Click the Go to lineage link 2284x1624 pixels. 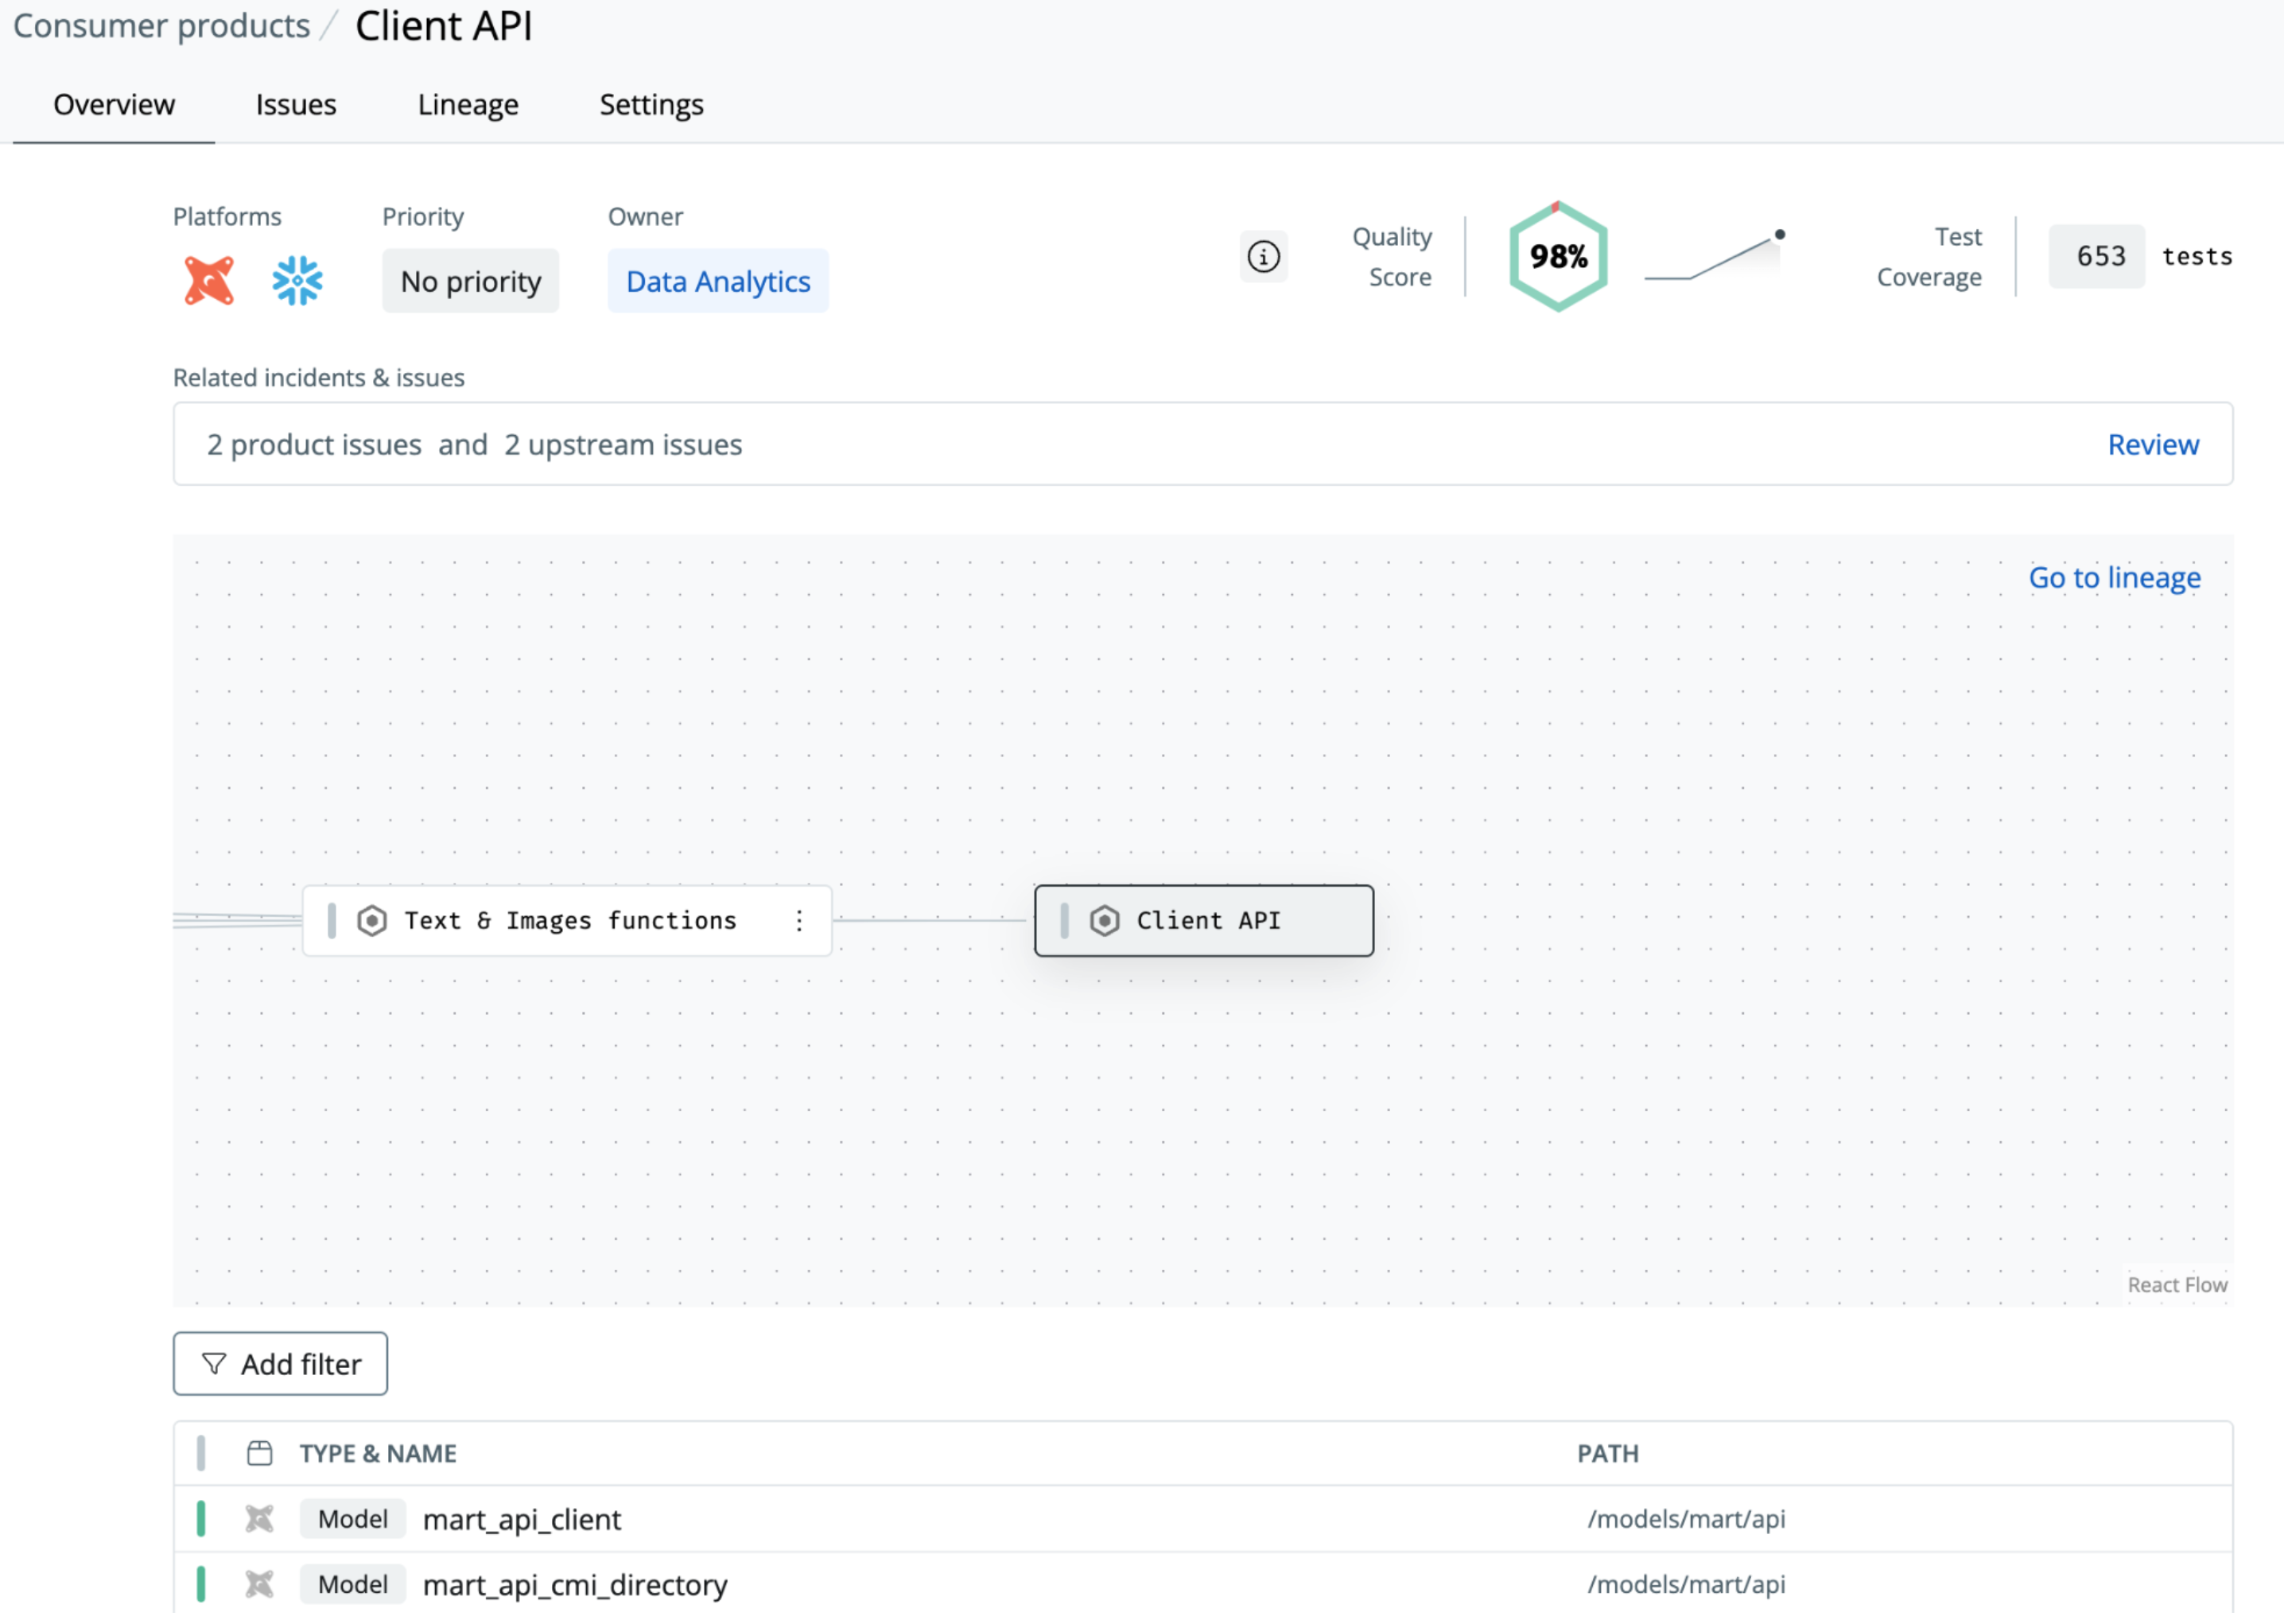(2113, 577)
